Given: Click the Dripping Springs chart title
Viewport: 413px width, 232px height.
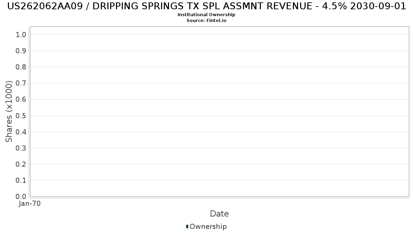Looking at the screenshot, I should [206, 6].
